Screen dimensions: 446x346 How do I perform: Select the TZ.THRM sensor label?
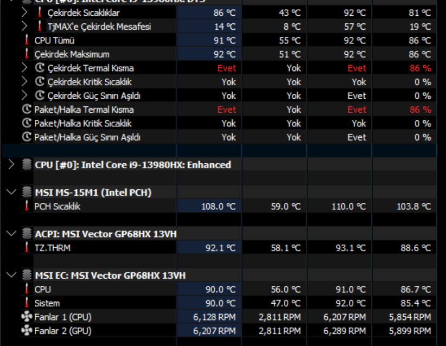coord(52,248)
